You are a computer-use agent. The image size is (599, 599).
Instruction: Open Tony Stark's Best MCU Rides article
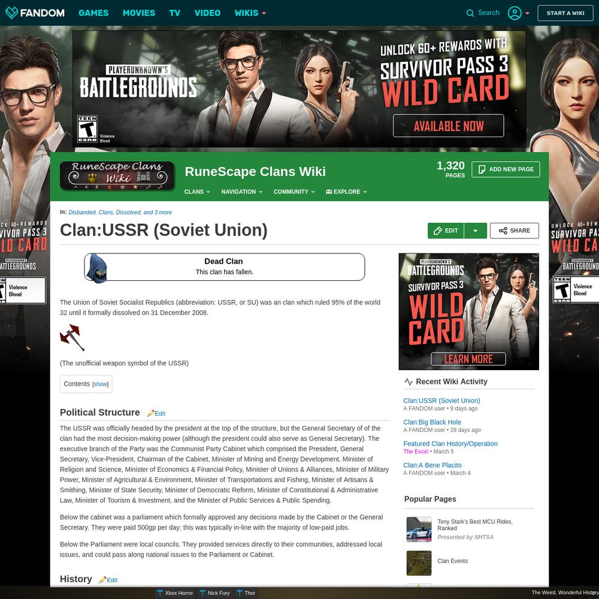[475, 525]
